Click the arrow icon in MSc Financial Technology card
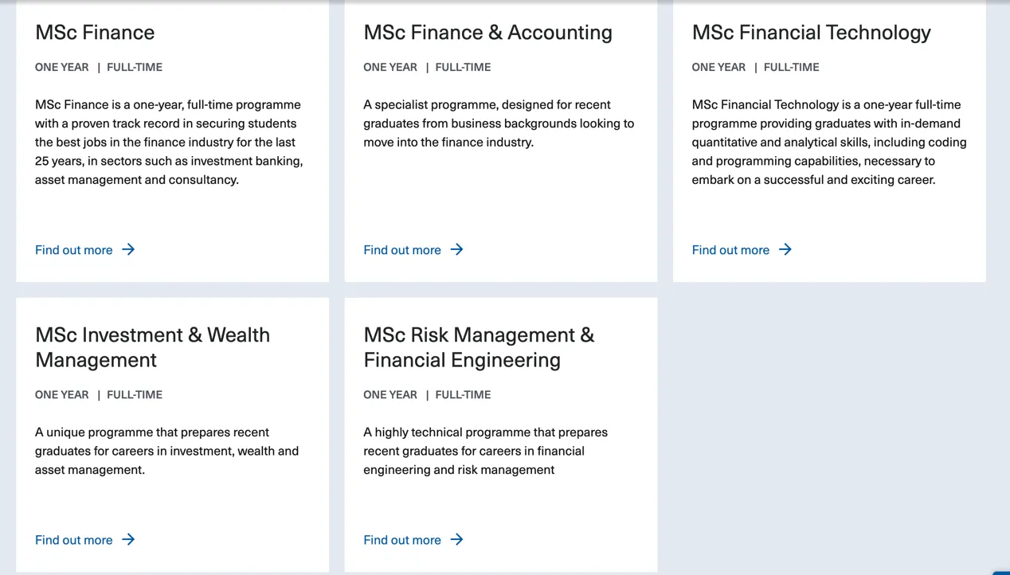The height and width of the screenshot is (575, 1010). coord(785,249)
